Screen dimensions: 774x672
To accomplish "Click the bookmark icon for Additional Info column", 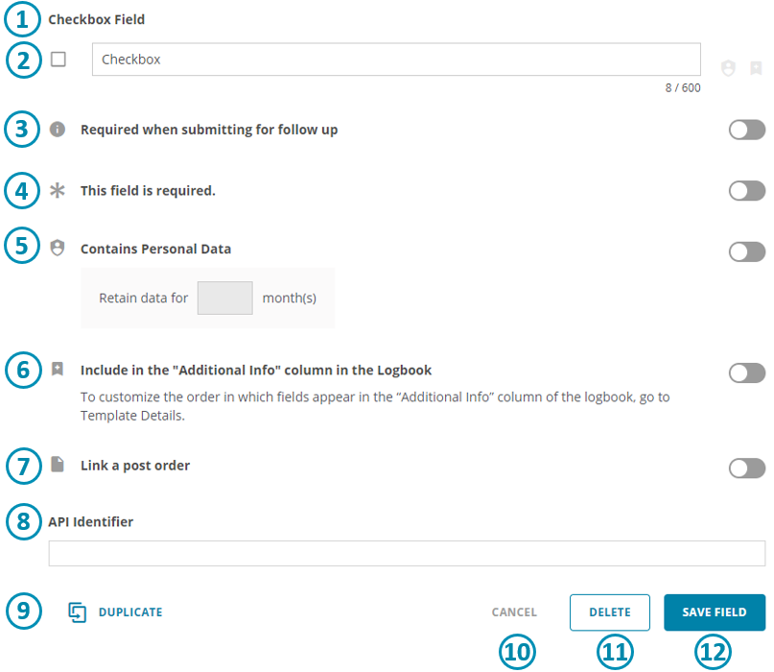I will click(x=58, y=369).
